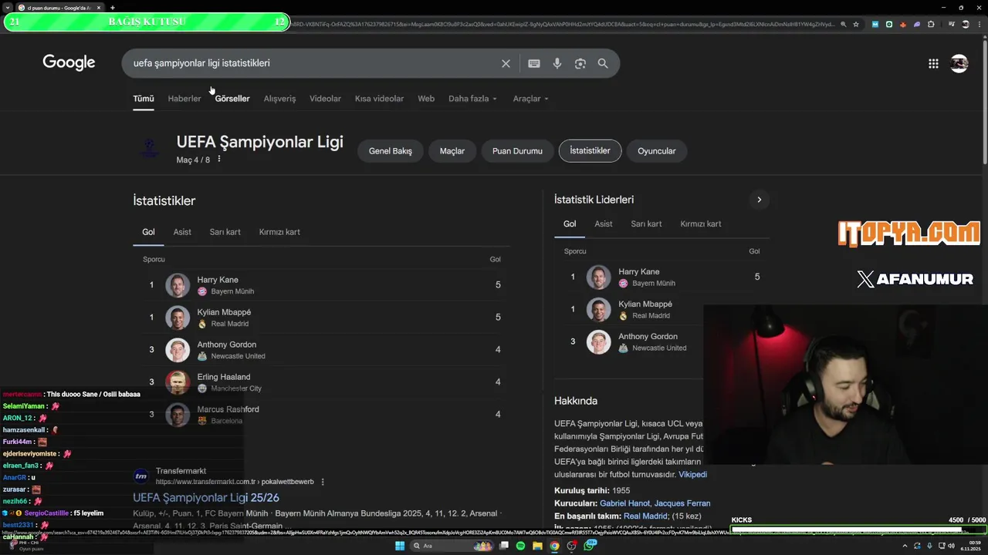Show Sarı kart stats in İstatistikler panel

(225, 232)
